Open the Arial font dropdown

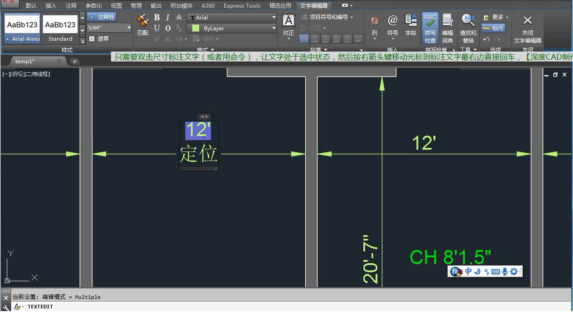click(274, 17)
